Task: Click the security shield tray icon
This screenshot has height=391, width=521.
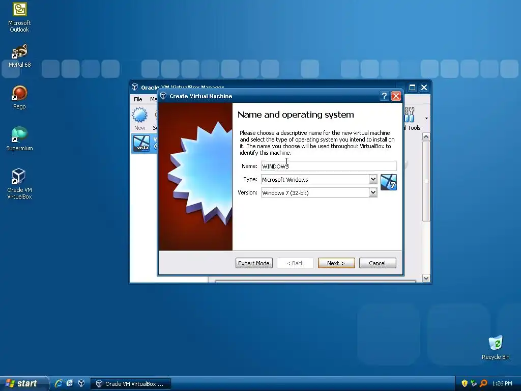Action: coord(465,383)
